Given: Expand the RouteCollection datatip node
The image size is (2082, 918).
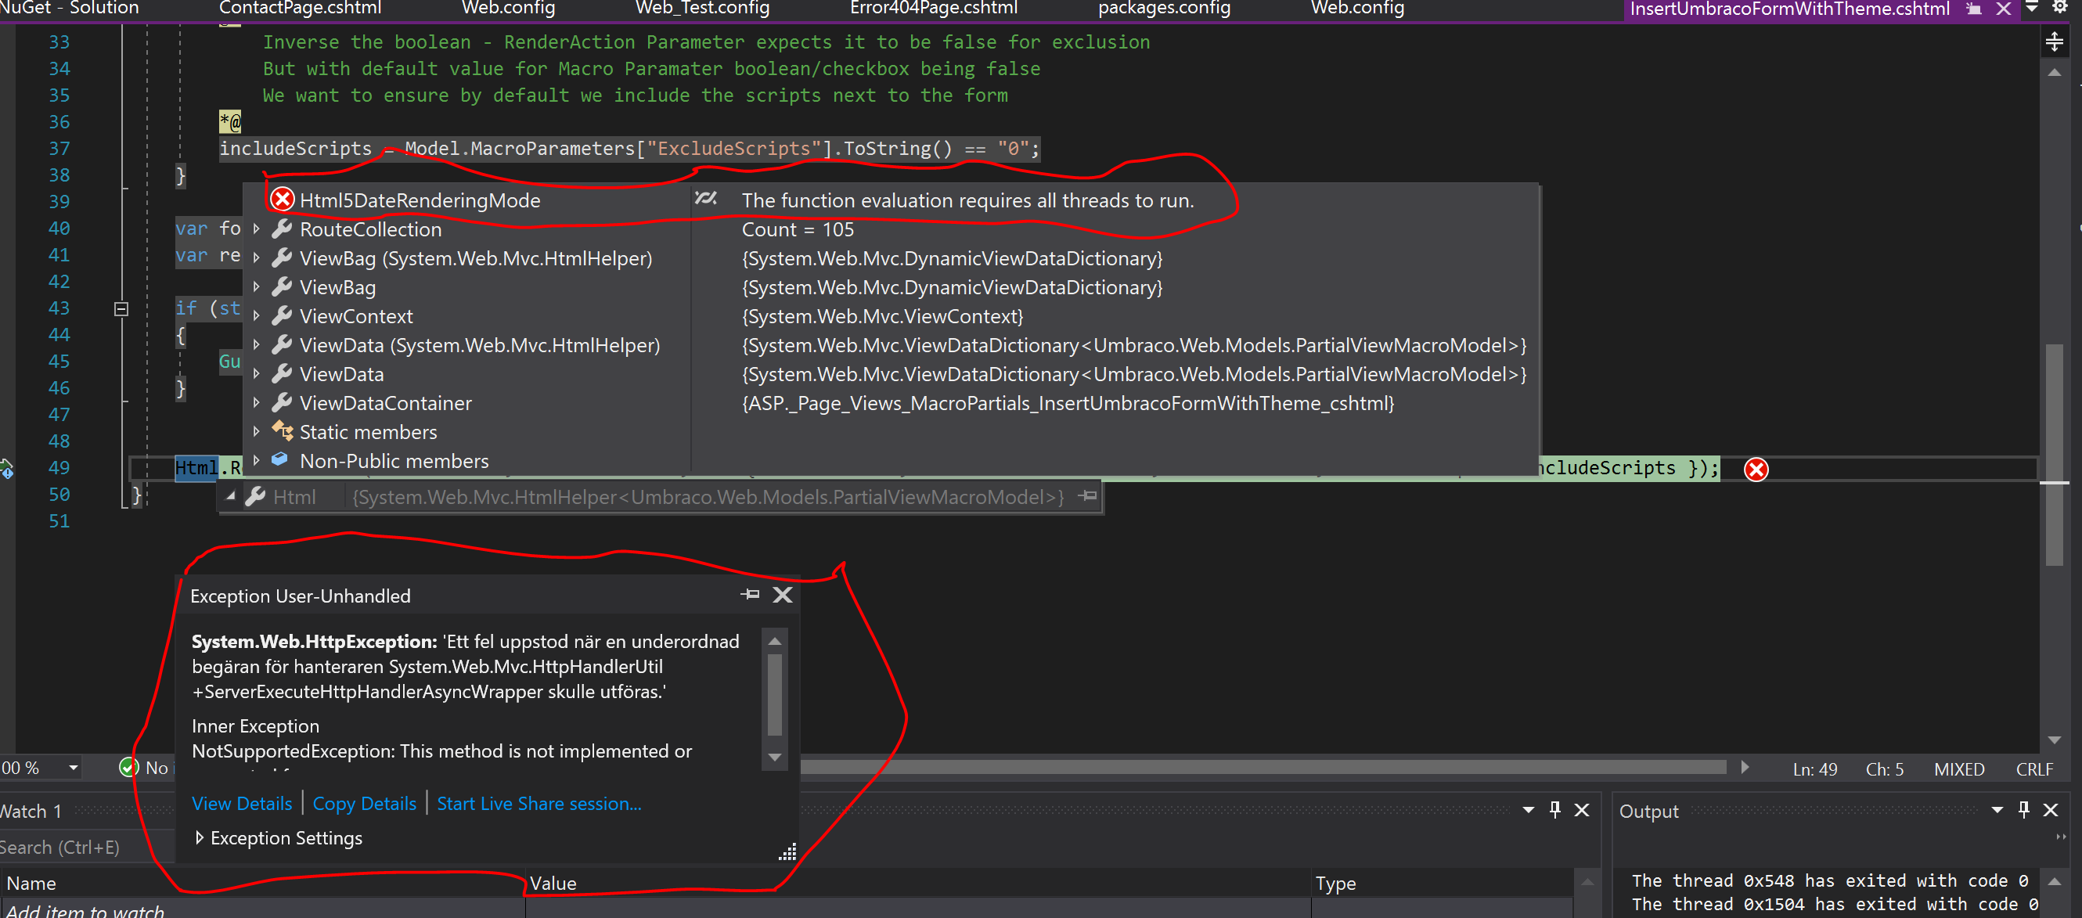Looking at the screenshot, I should click(256, 229).
